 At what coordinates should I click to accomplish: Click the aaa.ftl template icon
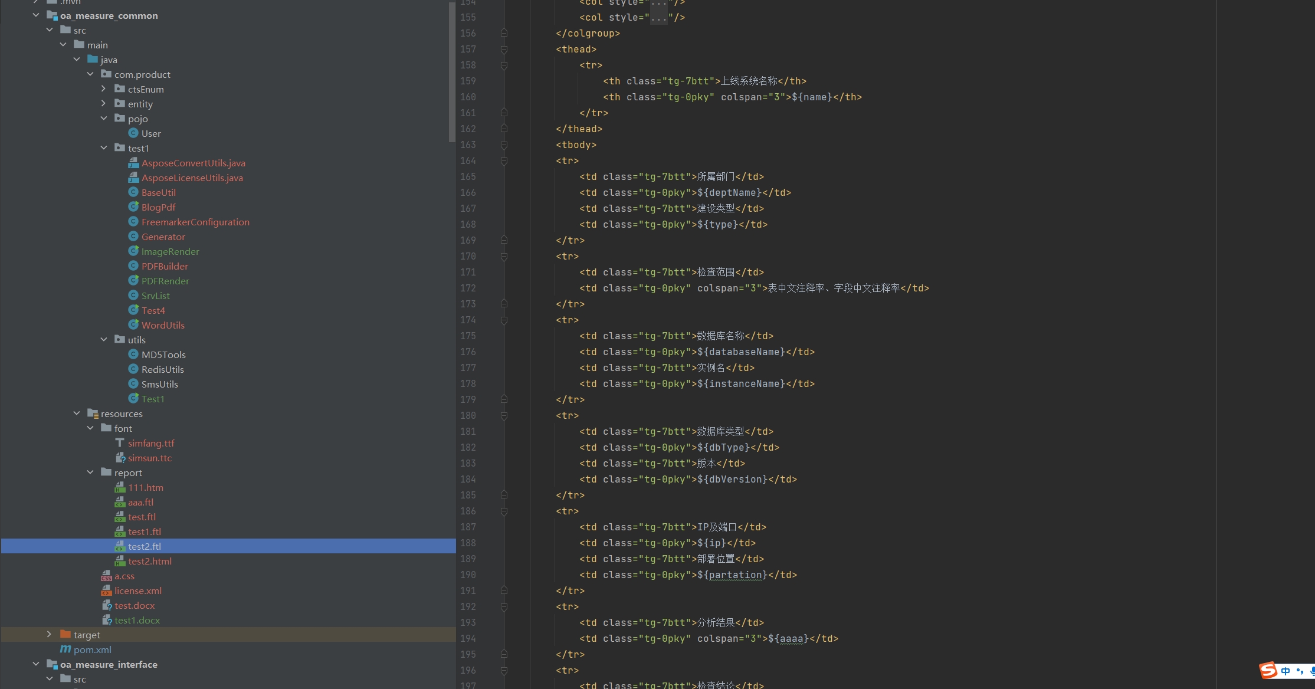pyautogui.click(x=120, y=502)
